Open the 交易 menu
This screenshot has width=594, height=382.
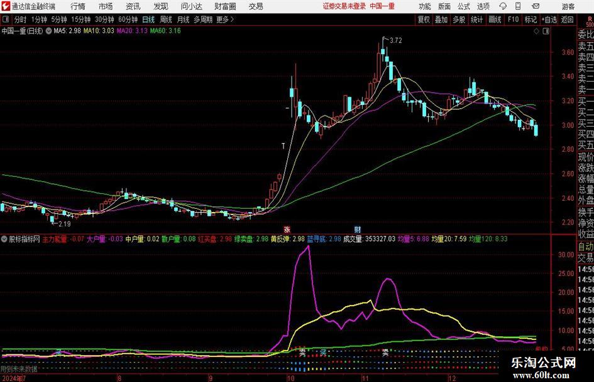click(256, 6)
